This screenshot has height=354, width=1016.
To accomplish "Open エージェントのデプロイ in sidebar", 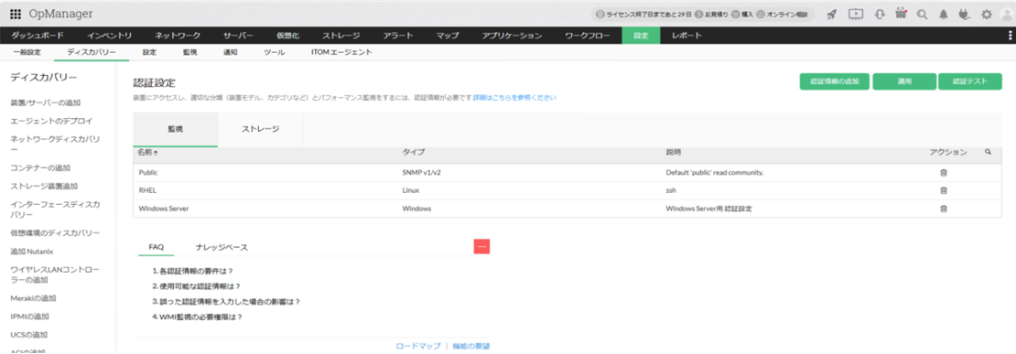I will (51, 121).
